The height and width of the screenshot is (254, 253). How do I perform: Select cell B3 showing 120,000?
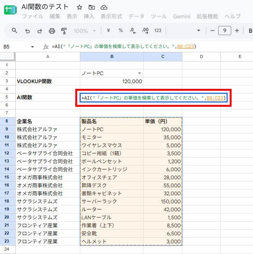tap(112, 81)
